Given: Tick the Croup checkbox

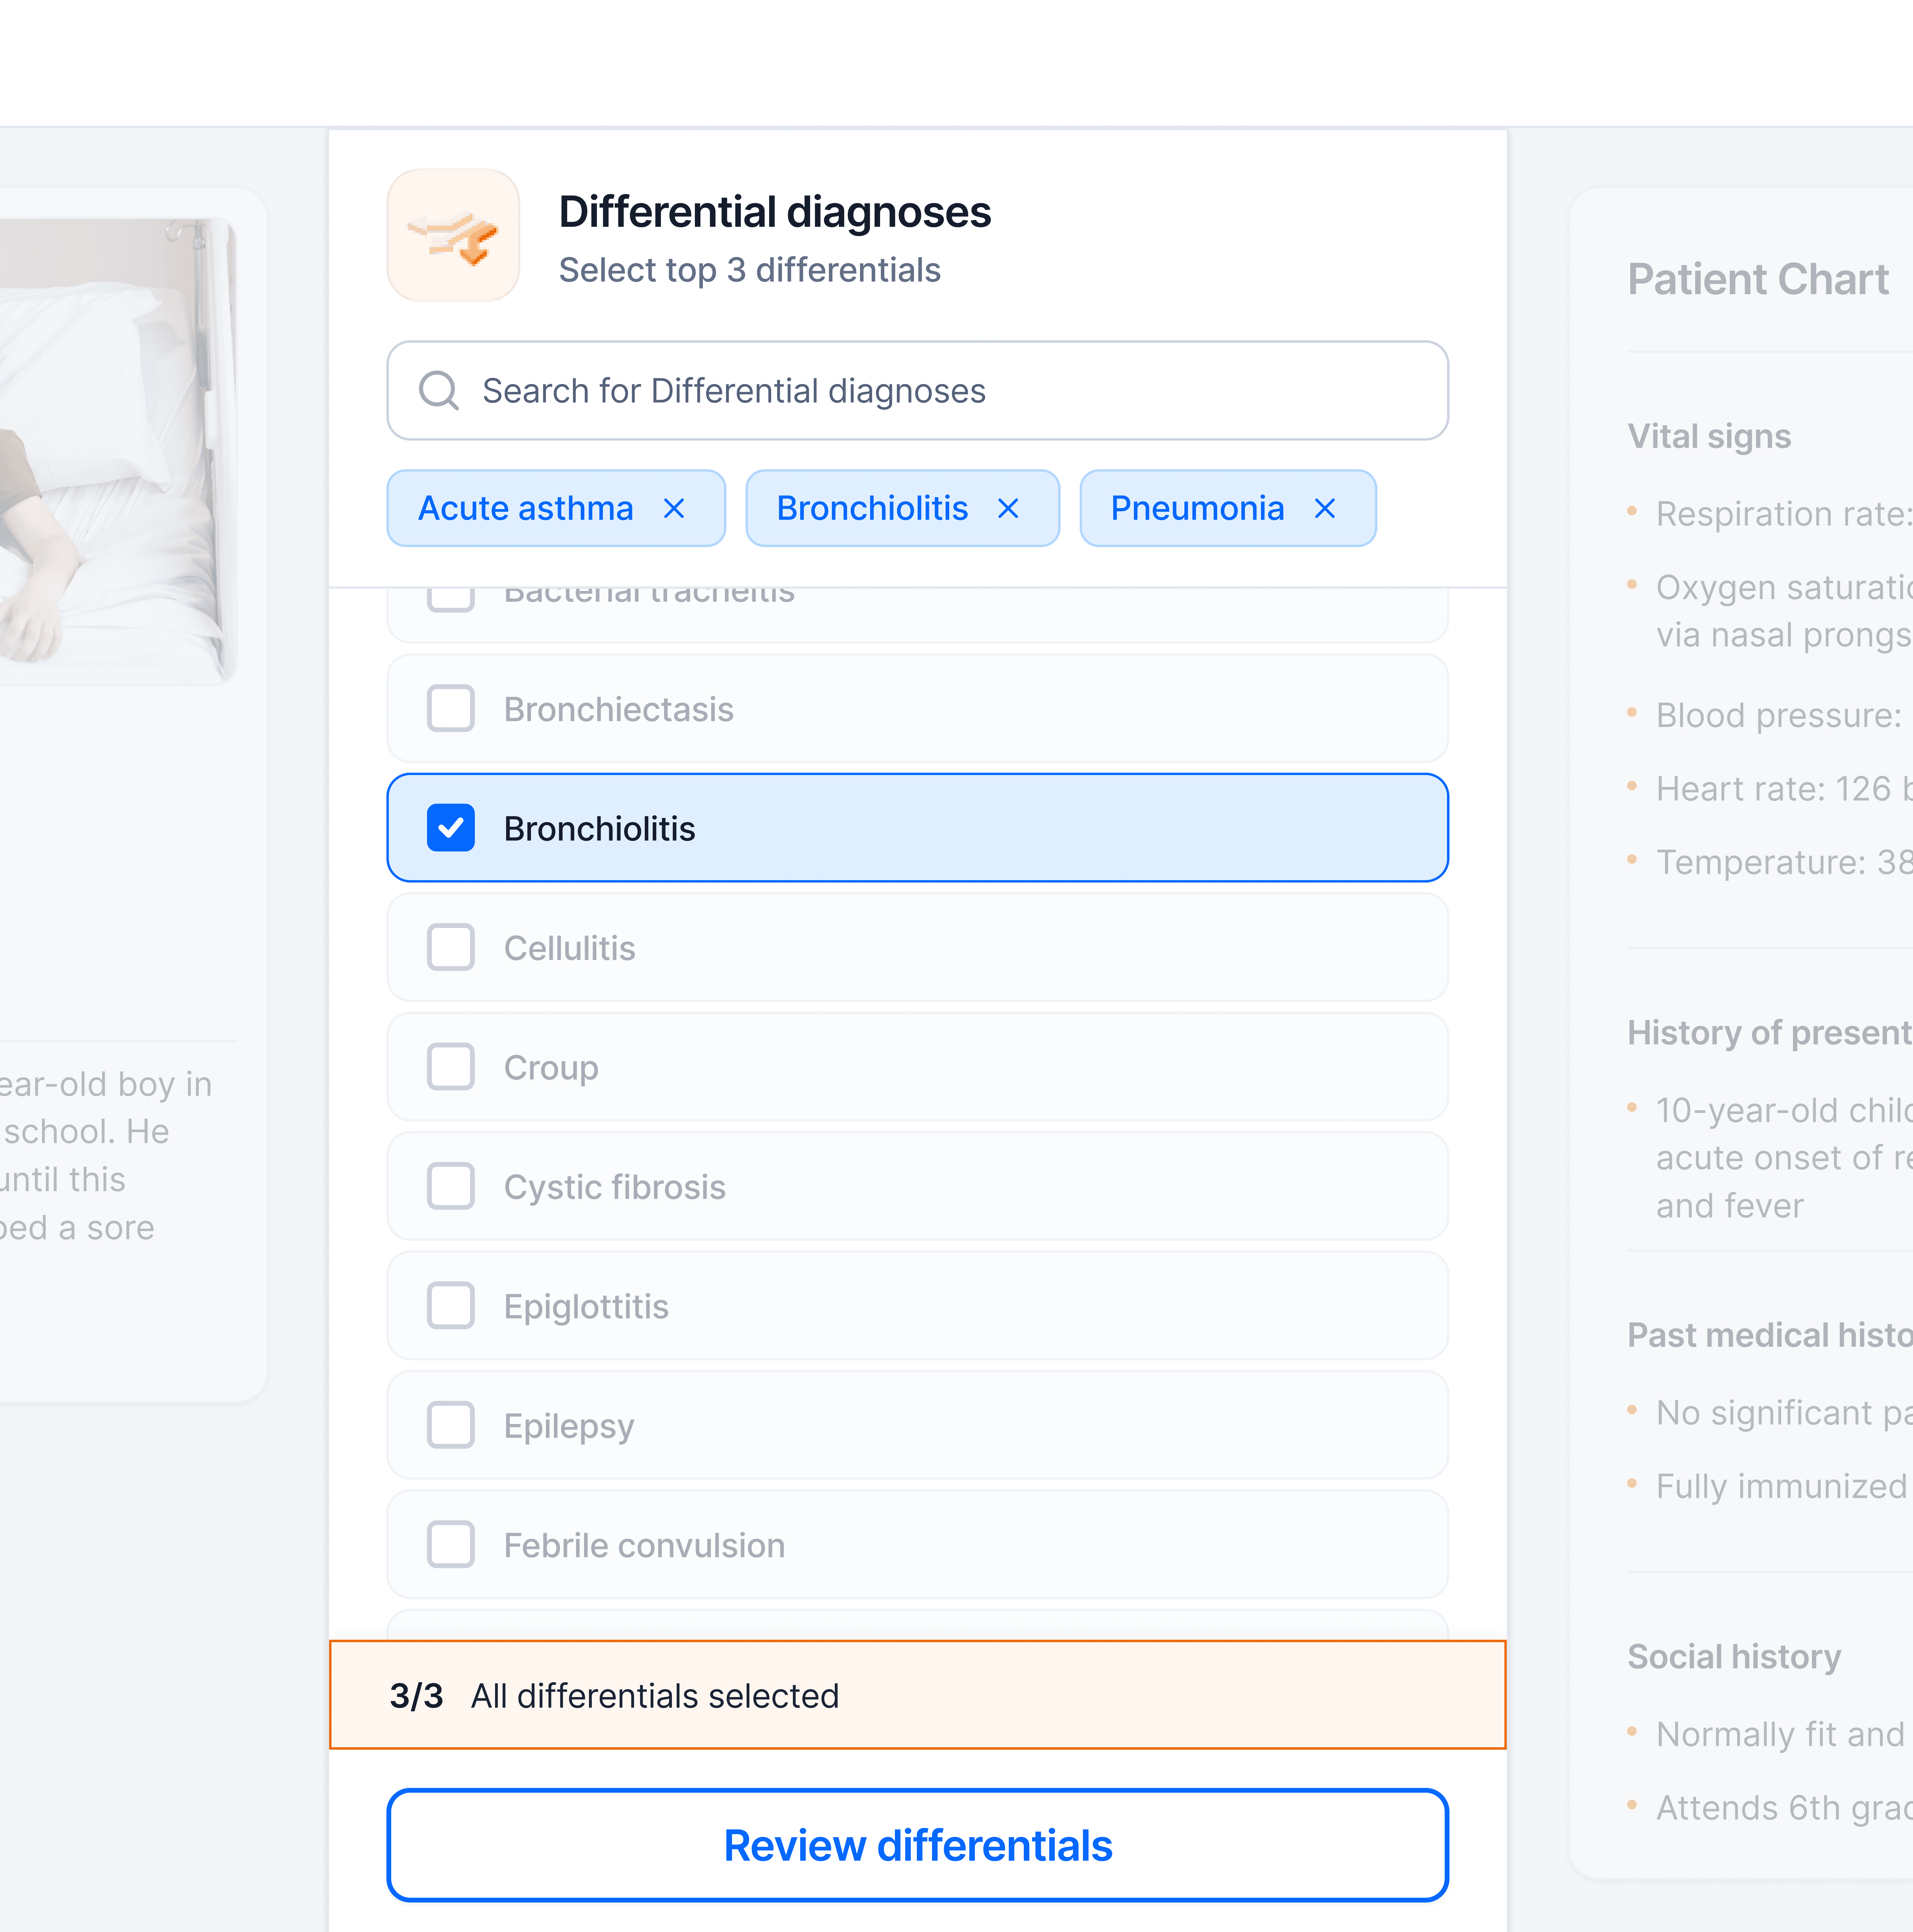Looking at the screenshot, I should (x=451, y=1067).
